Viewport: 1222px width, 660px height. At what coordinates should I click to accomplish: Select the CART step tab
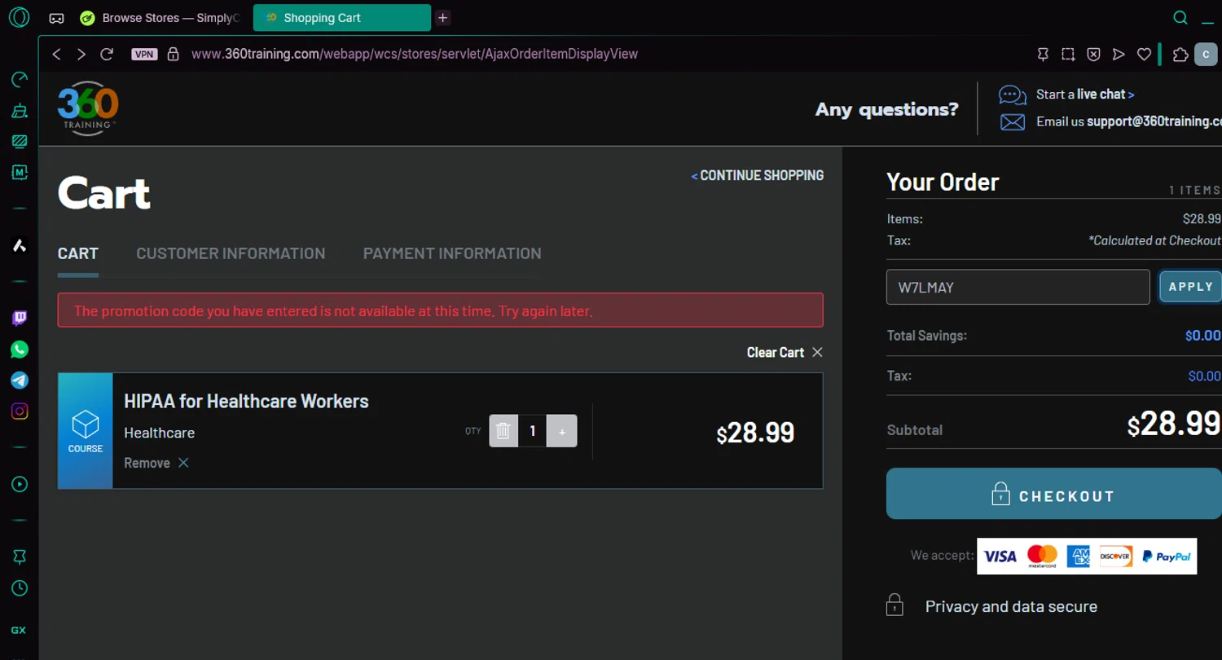click(x=78, y=253)
